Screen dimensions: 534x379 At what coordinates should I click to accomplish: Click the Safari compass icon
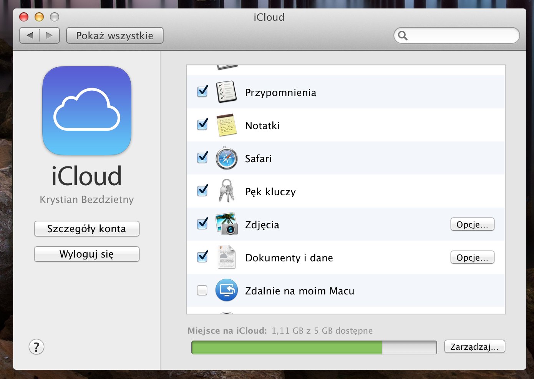tap(226, 158)
